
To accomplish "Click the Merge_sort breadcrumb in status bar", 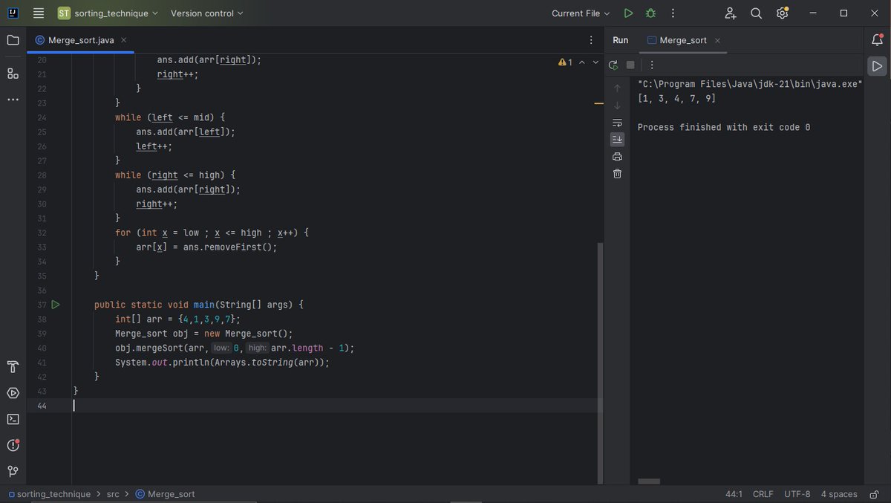I will tap(165, 494).
